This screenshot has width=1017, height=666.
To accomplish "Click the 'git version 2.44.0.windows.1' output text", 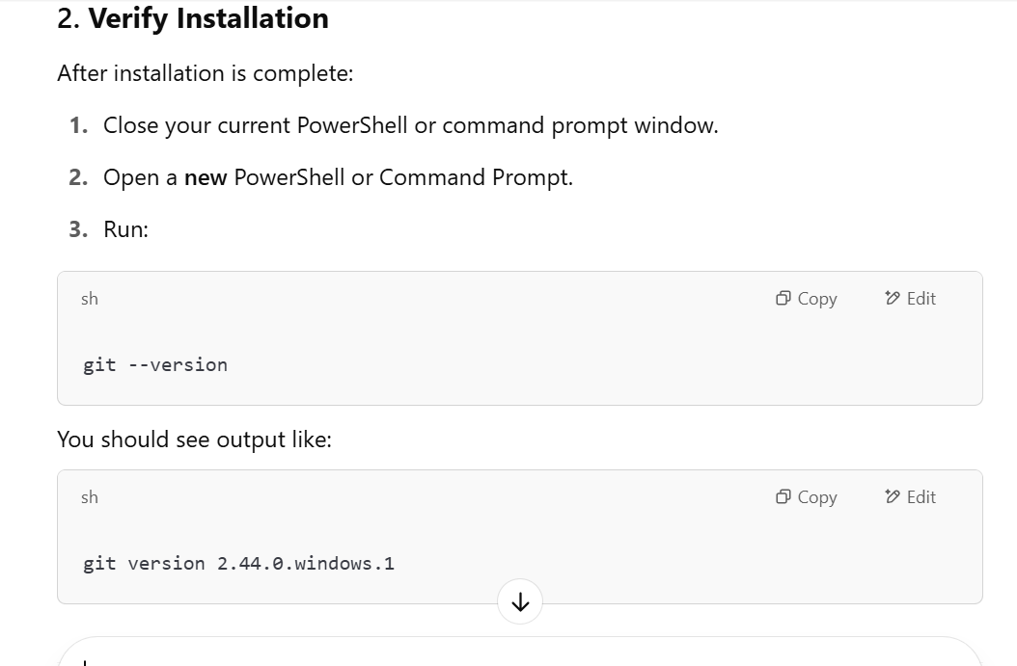I will pyautogui.click(x=238, y=564).
